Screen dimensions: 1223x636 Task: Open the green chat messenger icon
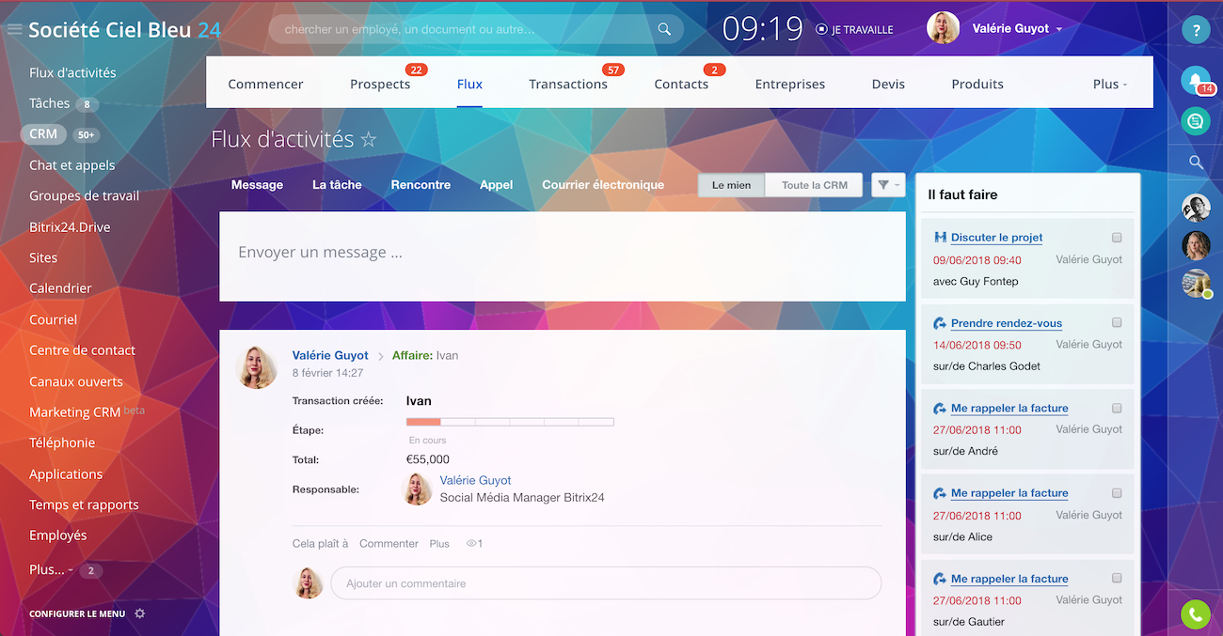point(1196,121)
